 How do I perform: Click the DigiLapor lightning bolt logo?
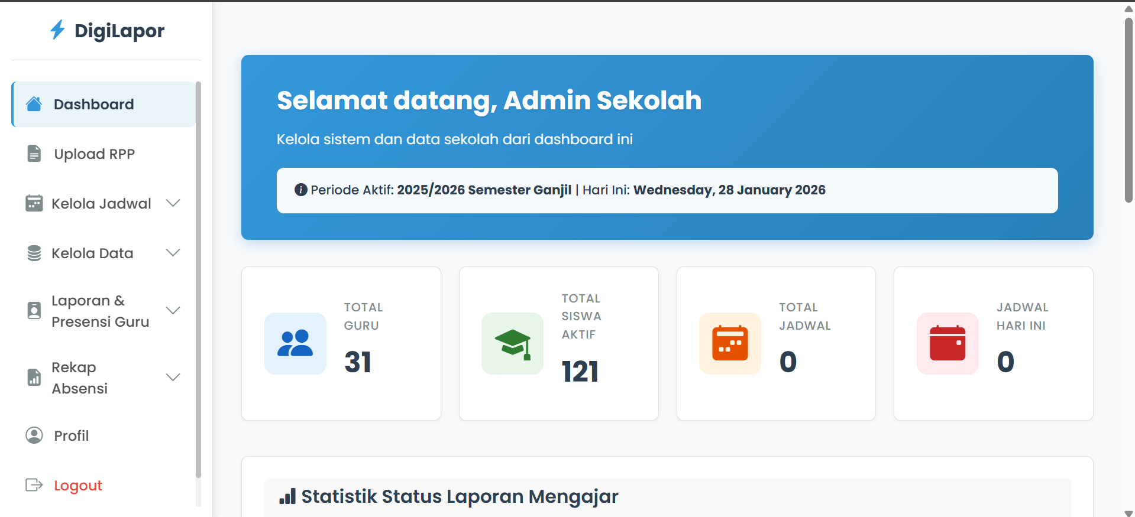tap(57, 30)
